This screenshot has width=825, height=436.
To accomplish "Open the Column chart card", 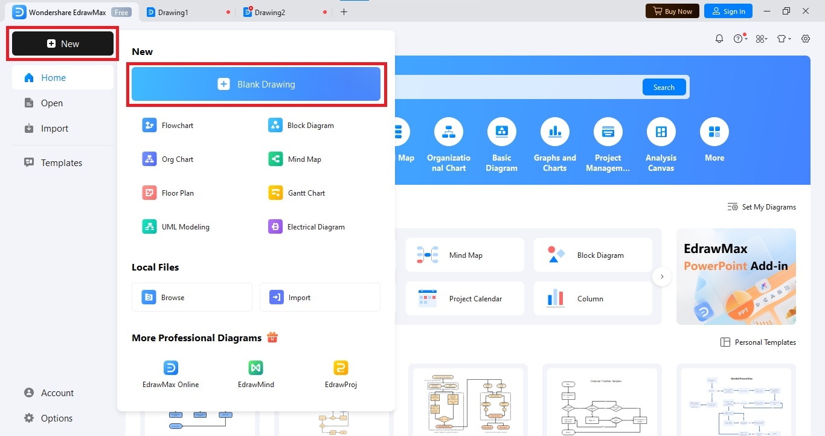I will 593,298.
